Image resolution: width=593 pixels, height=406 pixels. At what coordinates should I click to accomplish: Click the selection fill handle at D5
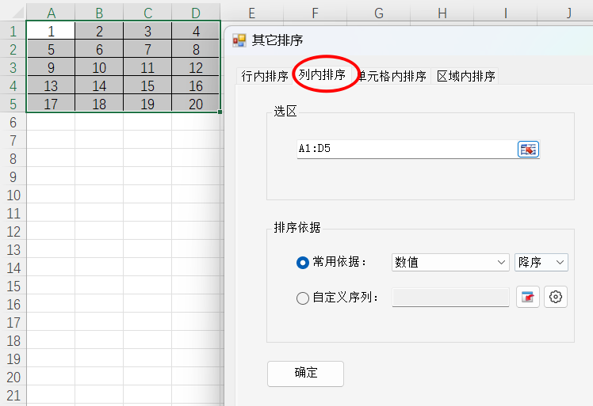click(x=220, y=112)
